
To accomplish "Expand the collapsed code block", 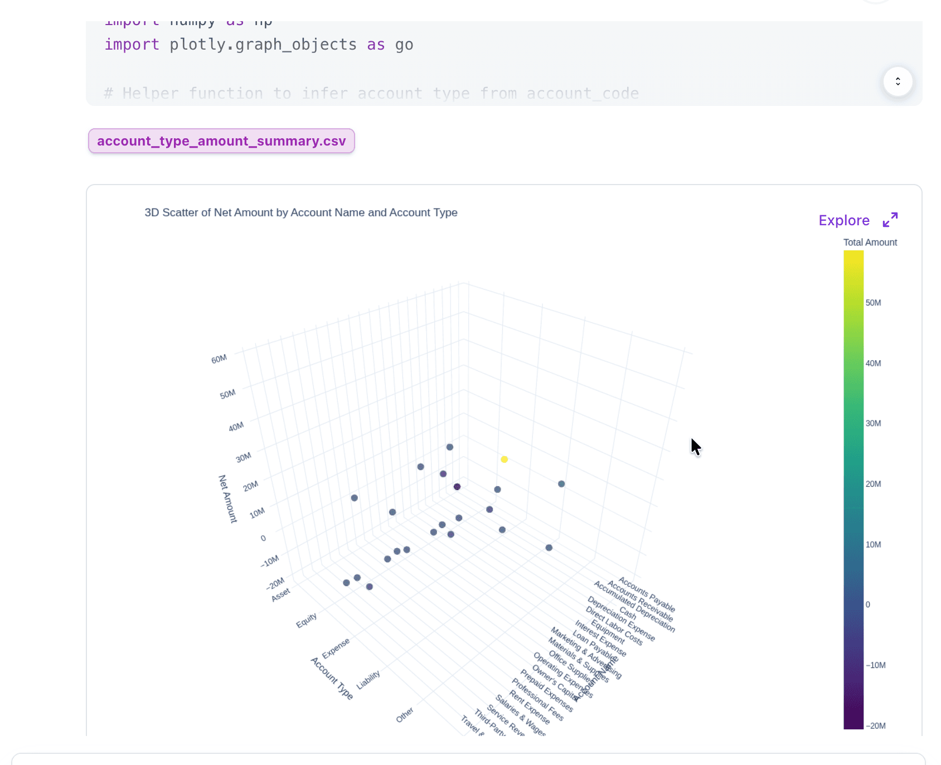I will 898,81.
